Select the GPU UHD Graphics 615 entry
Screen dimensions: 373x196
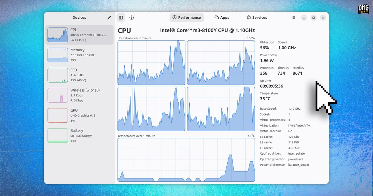tap(80, 115)
